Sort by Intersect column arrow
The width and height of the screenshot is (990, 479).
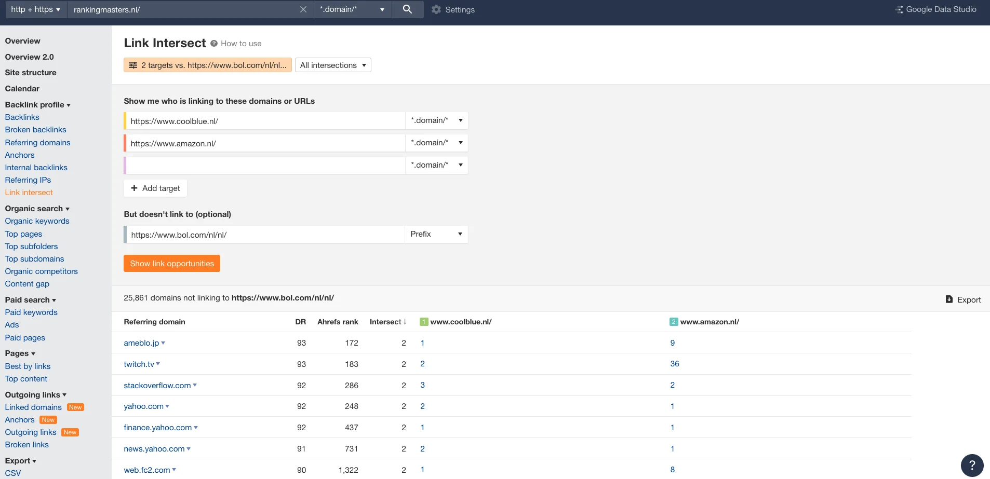pyautogui.click(x=405, y=322)
